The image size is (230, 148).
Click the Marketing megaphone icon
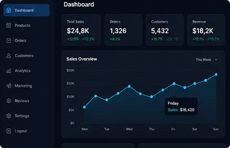point(9,86)
